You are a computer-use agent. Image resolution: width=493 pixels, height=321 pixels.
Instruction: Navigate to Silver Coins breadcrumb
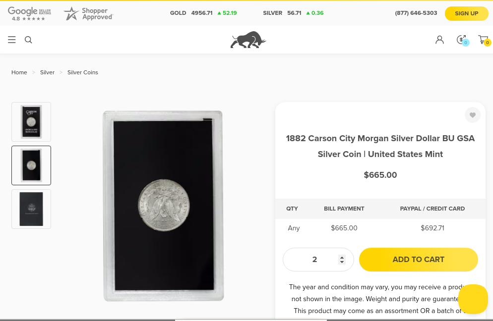click(83, 72)
